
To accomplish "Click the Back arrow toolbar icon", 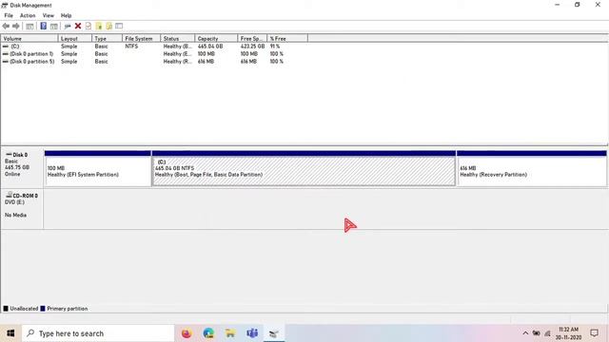I will 6,26.
